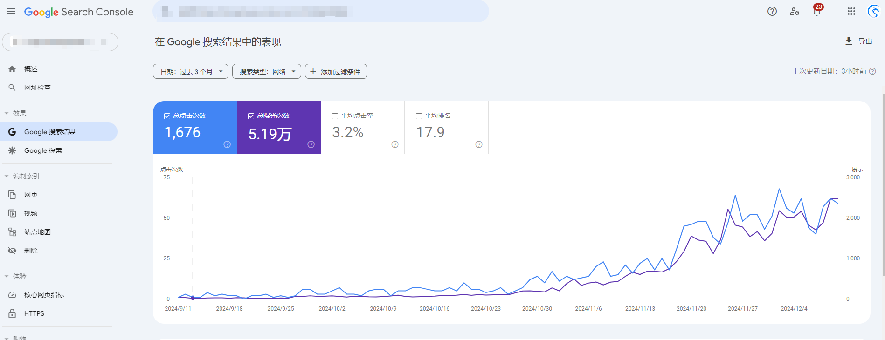Click the download export icon
The width and height of the screenshot is (885, 340).
[849, 41]
